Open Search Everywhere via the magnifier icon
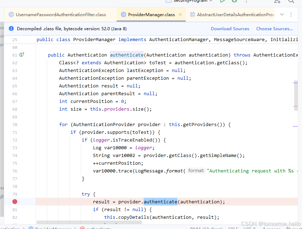302x229 pixels. 291,1
